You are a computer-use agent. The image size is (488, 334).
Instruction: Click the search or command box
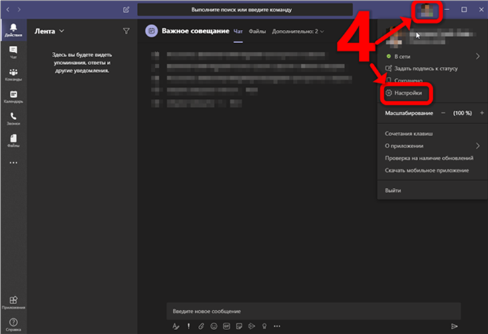[245, 10]
